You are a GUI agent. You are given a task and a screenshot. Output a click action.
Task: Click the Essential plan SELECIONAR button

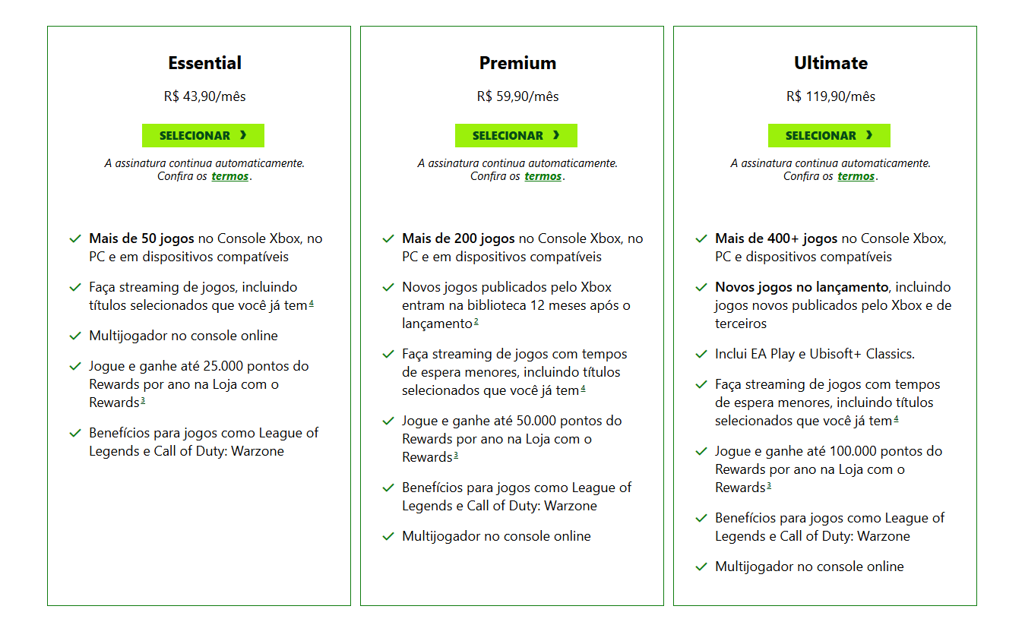tap(203, 135)
